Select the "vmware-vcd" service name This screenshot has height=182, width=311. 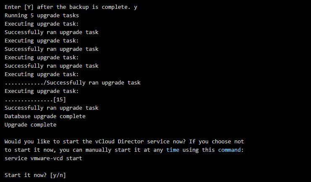pyautogui.click(x=48, y=158)
